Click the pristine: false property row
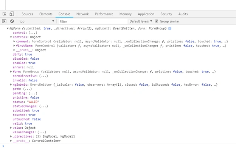Screen dimensions: 236x148 [x=26, y=98]
